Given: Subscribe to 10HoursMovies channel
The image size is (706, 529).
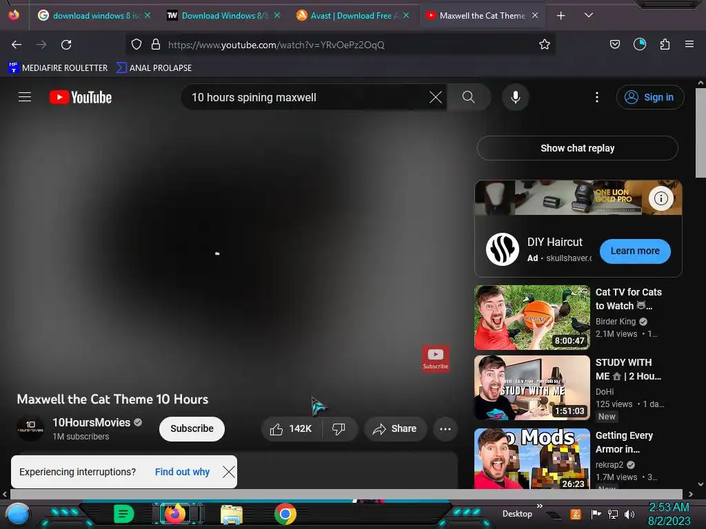Looking at the screenshot, I should point(192,428).
